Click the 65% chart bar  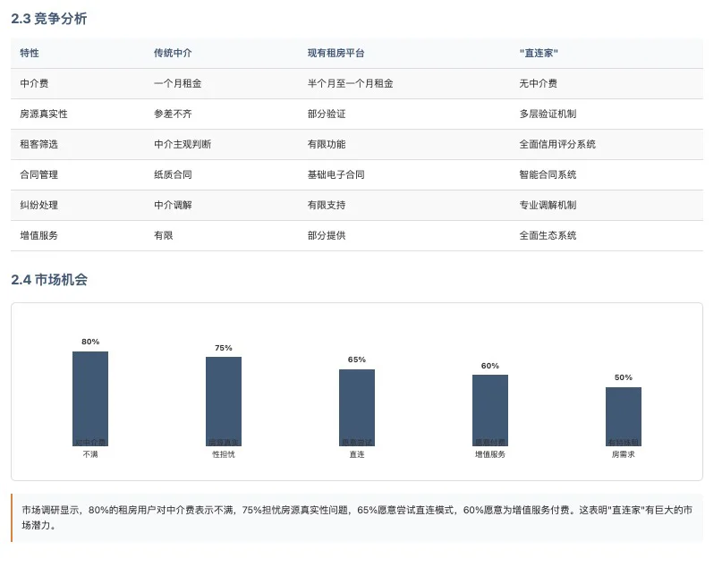tap(357, 407)
